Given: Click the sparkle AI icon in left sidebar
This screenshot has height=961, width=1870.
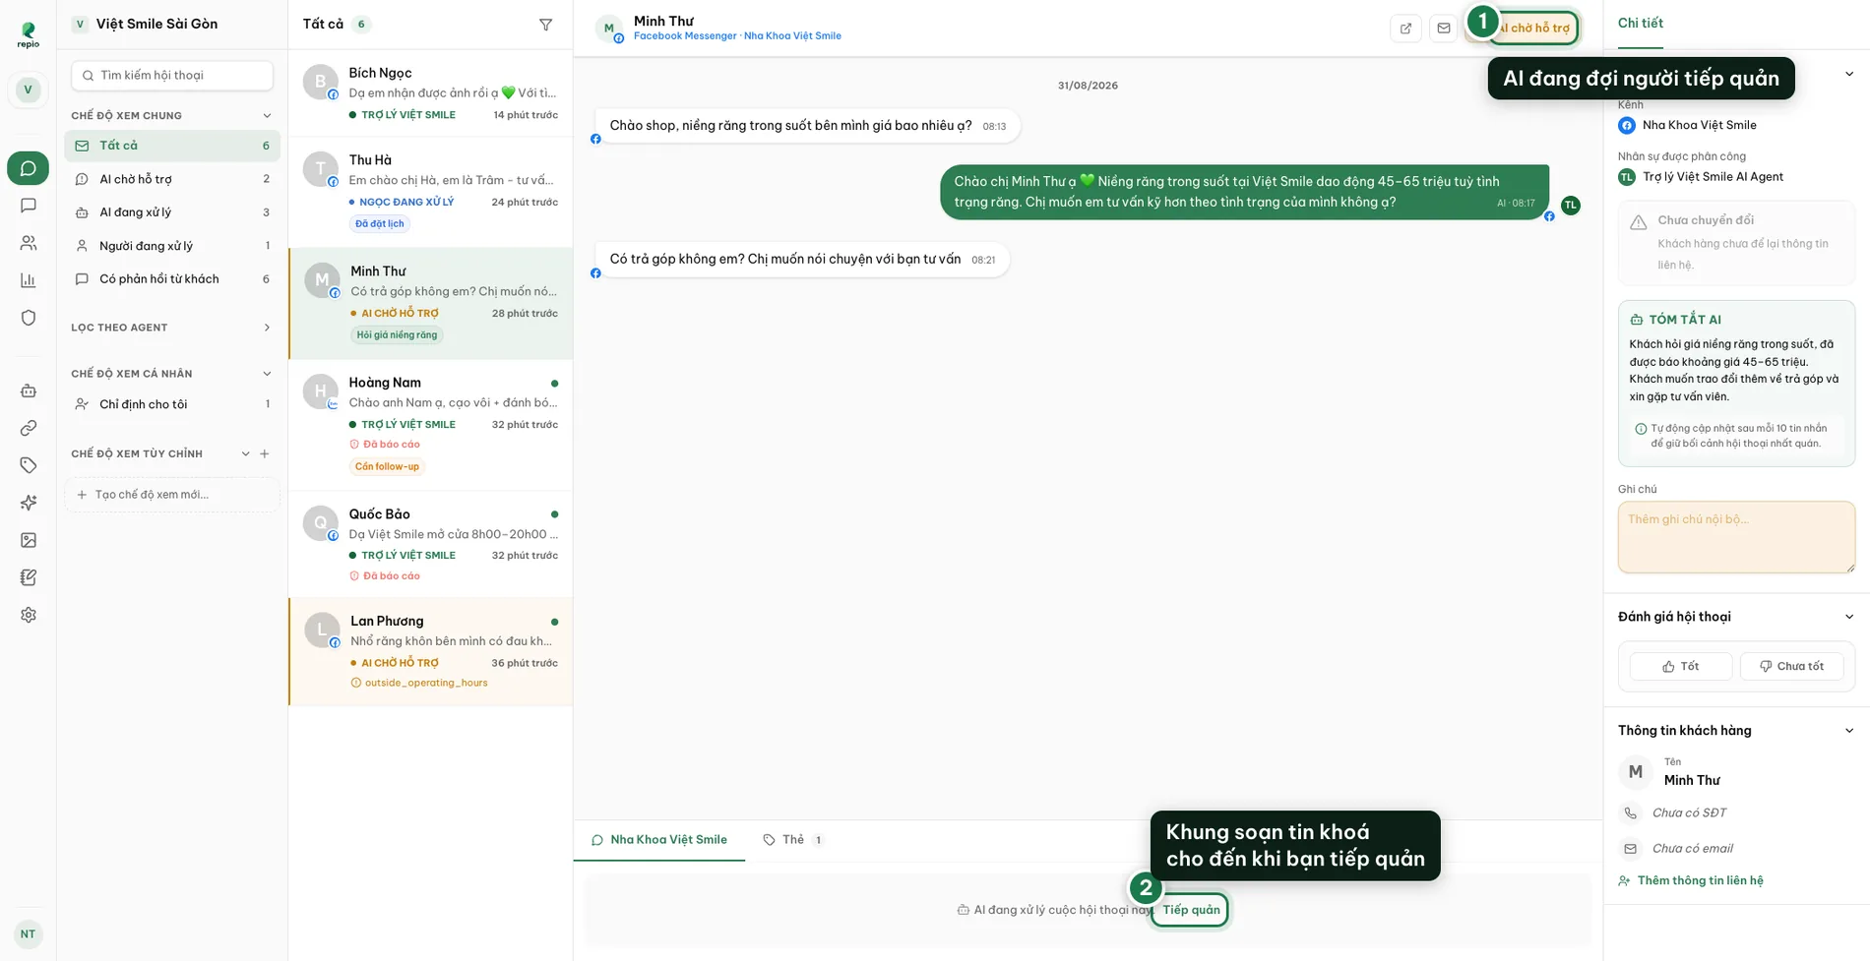Looking at the screenshot, I should (x=28, y=503).
